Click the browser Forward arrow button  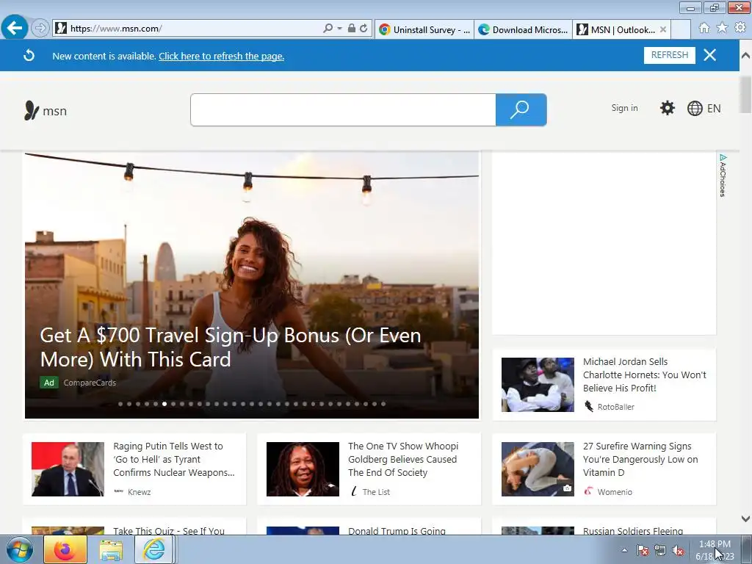(x=40, y=29)
